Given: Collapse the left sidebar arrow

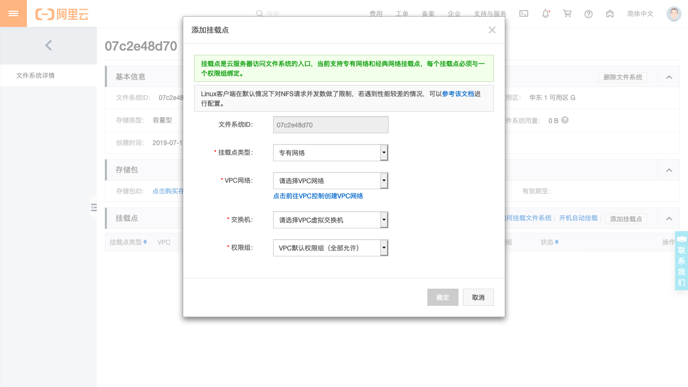Looking at the screenshot, I should pyautogui.click(x=48, y=46).
